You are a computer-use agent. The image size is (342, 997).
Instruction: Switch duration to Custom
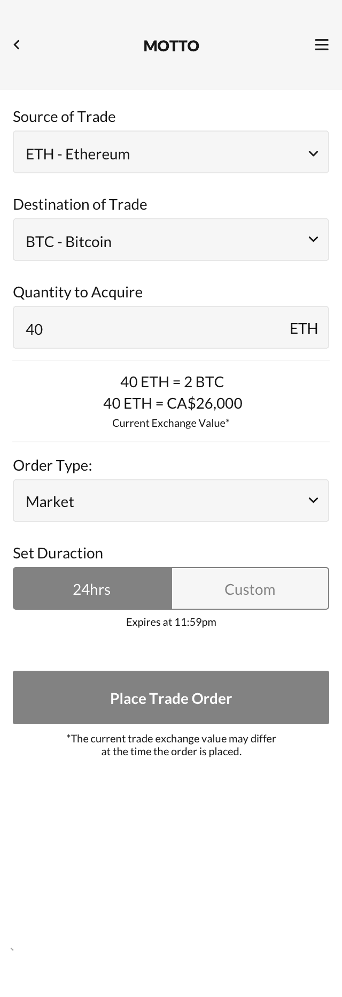click(250, 588)
